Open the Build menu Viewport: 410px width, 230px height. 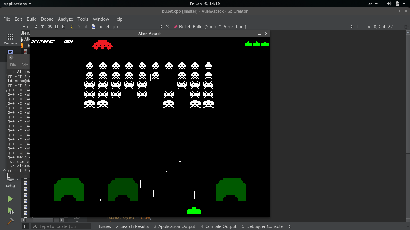tap(32, 19)
